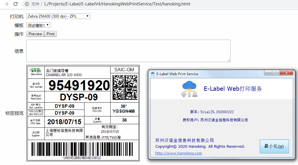Click the 其他信息:PTR/TWO等 text
Viewport: 298px width, 165px height.
[103, 137]
